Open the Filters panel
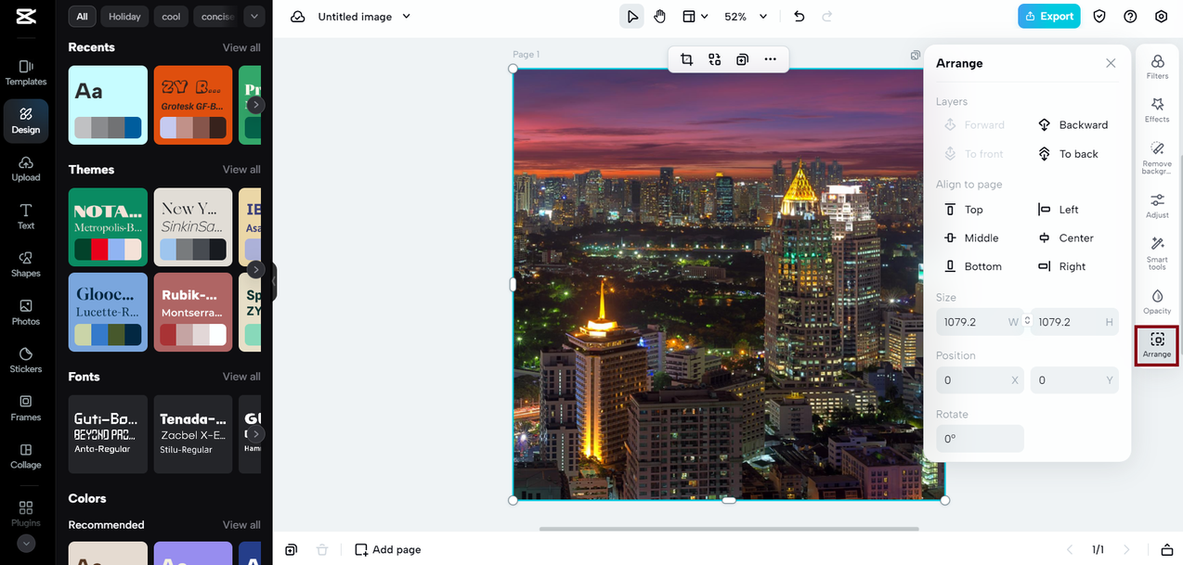The height and width of the screenshot is (565, 1183). tap(1157, 66)
